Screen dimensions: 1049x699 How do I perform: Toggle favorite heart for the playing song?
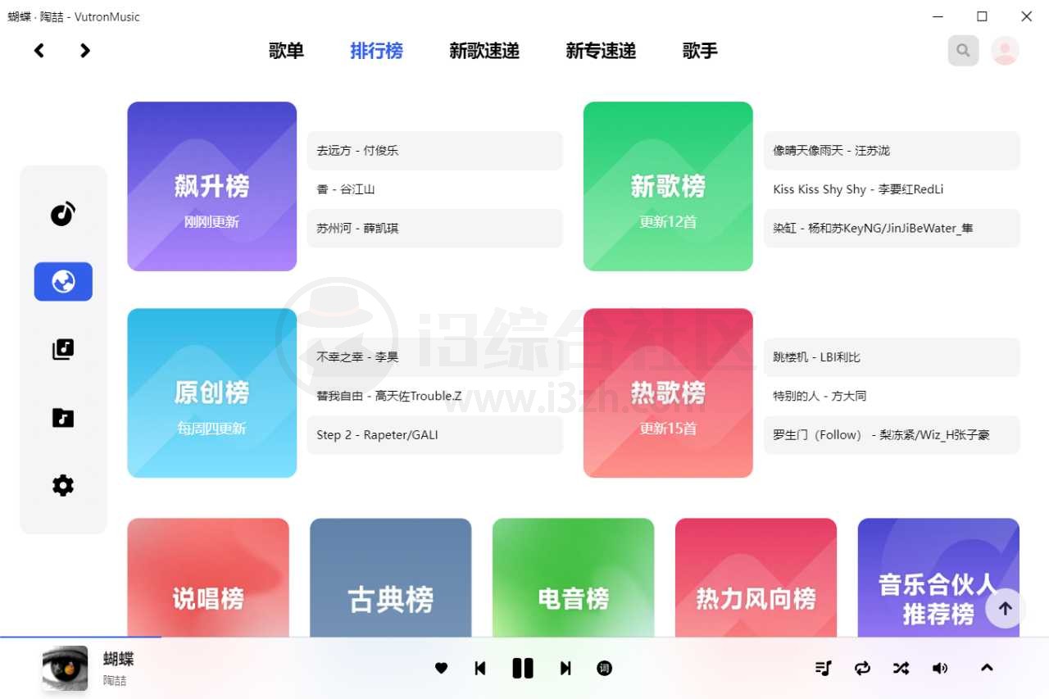[x=442, y=668]
